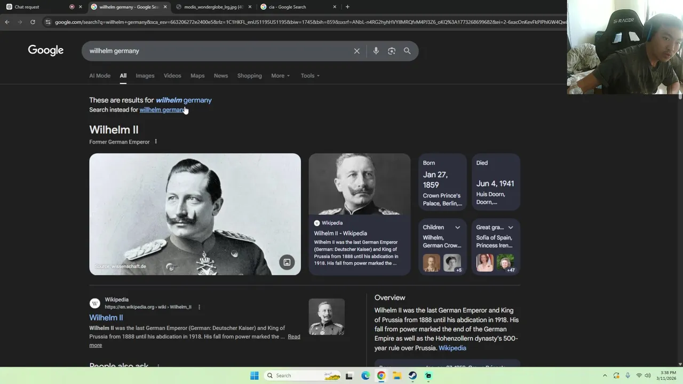The width and height of the screenshot is (683, 384).
Task: Click the volume icon in the system tray
Action: click(x=647, y=375)
